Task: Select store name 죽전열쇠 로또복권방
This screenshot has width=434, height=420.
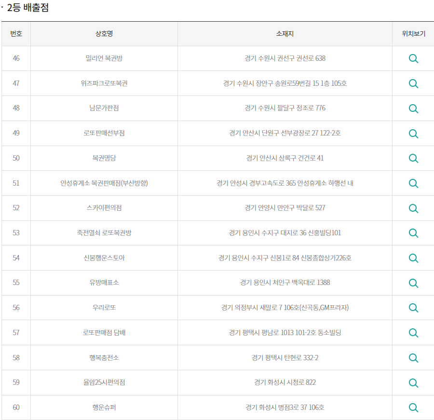Action: click(x=104, y=233)
